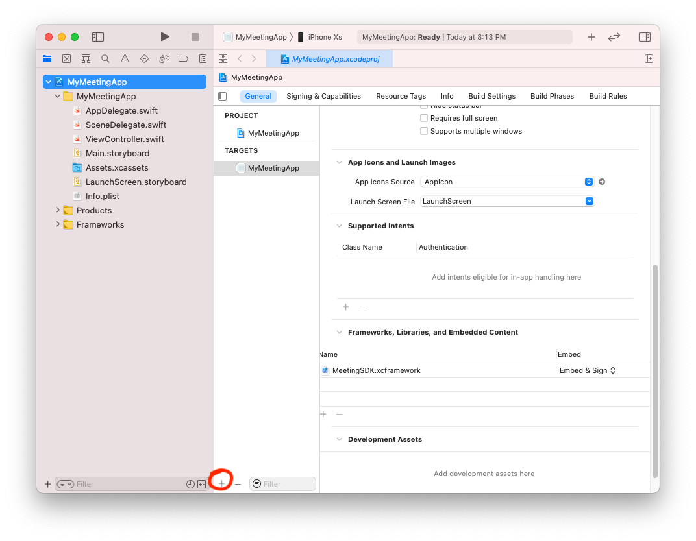The width and height of the screenshot is (696, 541).
Task: Add a supported intent with plus
Action: pyautogui.click(x=345, y=307)
